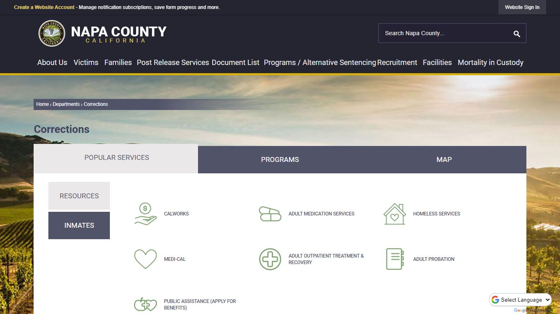Open the Public Assistance apple-heart icon

(146, 305)
